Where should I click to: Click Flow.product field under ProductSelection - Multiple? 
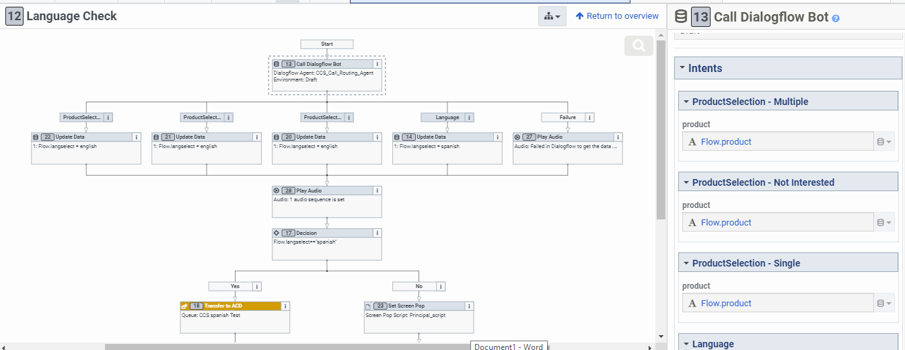778,142
